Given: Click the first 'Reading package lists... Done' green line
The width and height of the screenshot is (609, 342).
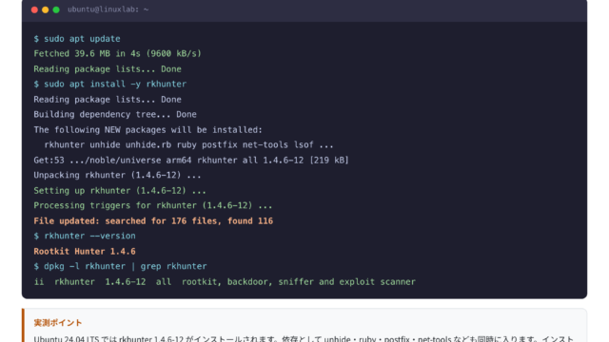Looking at the screenshot, I should 108,69.
